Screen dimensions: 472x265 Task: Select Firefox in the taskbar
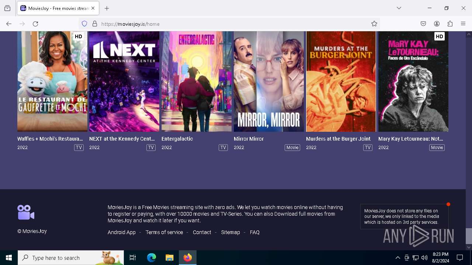click(188, 258)
